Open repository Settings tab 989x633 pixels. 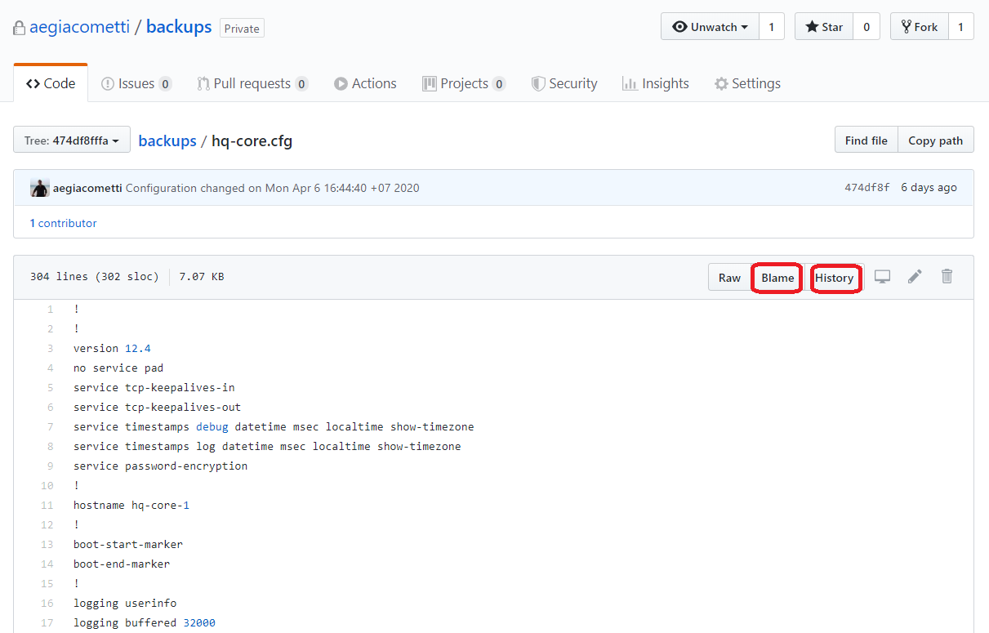tap(747, 83)
